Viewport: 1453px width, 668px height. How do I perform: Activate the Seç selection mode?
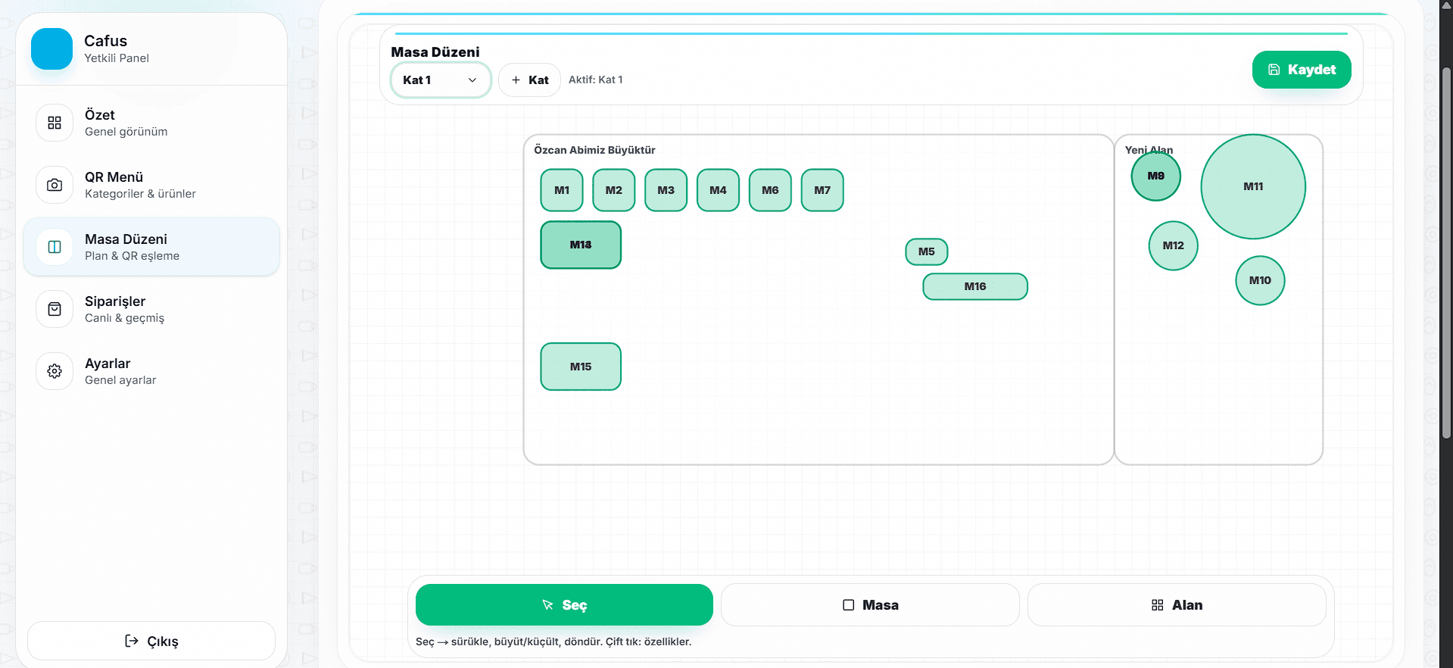click(x=564, y=604)
